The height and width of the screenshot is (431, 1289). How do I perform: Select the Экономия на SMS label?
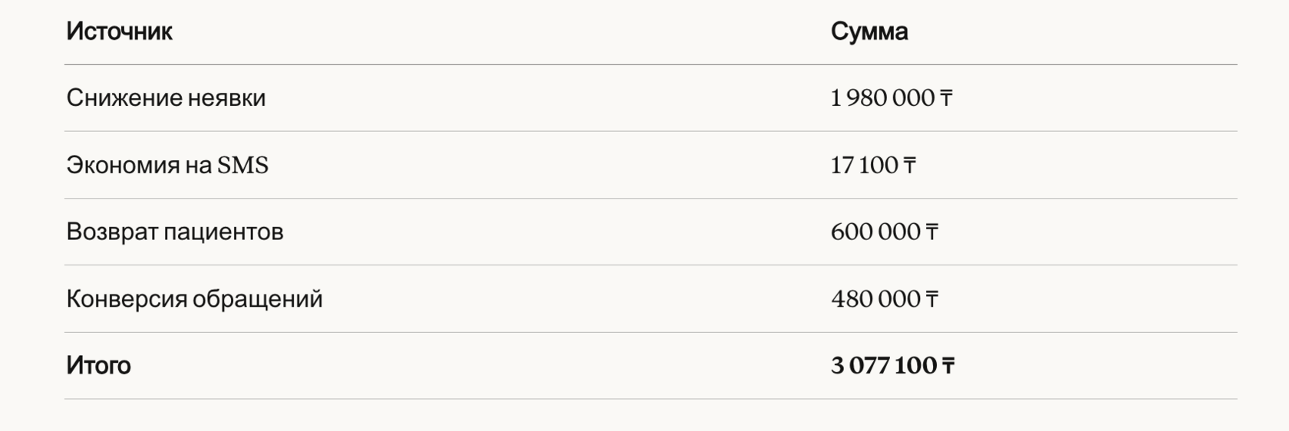coord(167,165)
